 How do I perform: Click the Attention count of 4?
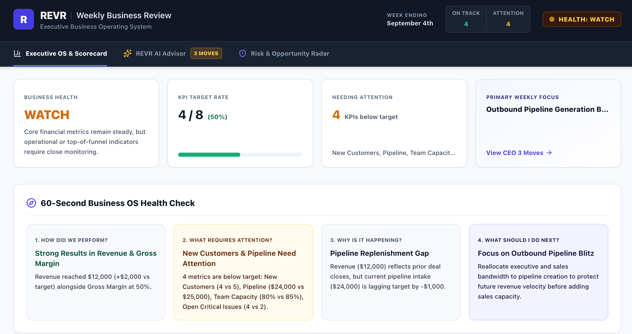pyautogui.click(x=508, y=24)
